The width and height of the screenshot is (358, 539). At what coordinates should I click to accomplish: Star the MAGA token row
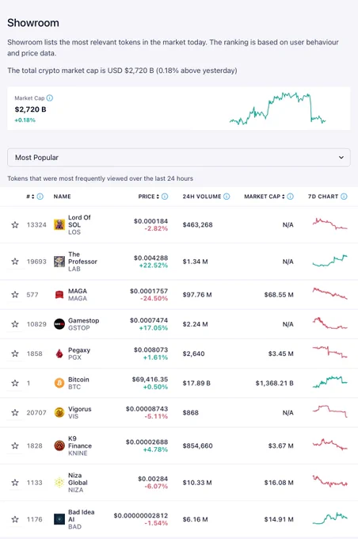coord(15,295)
